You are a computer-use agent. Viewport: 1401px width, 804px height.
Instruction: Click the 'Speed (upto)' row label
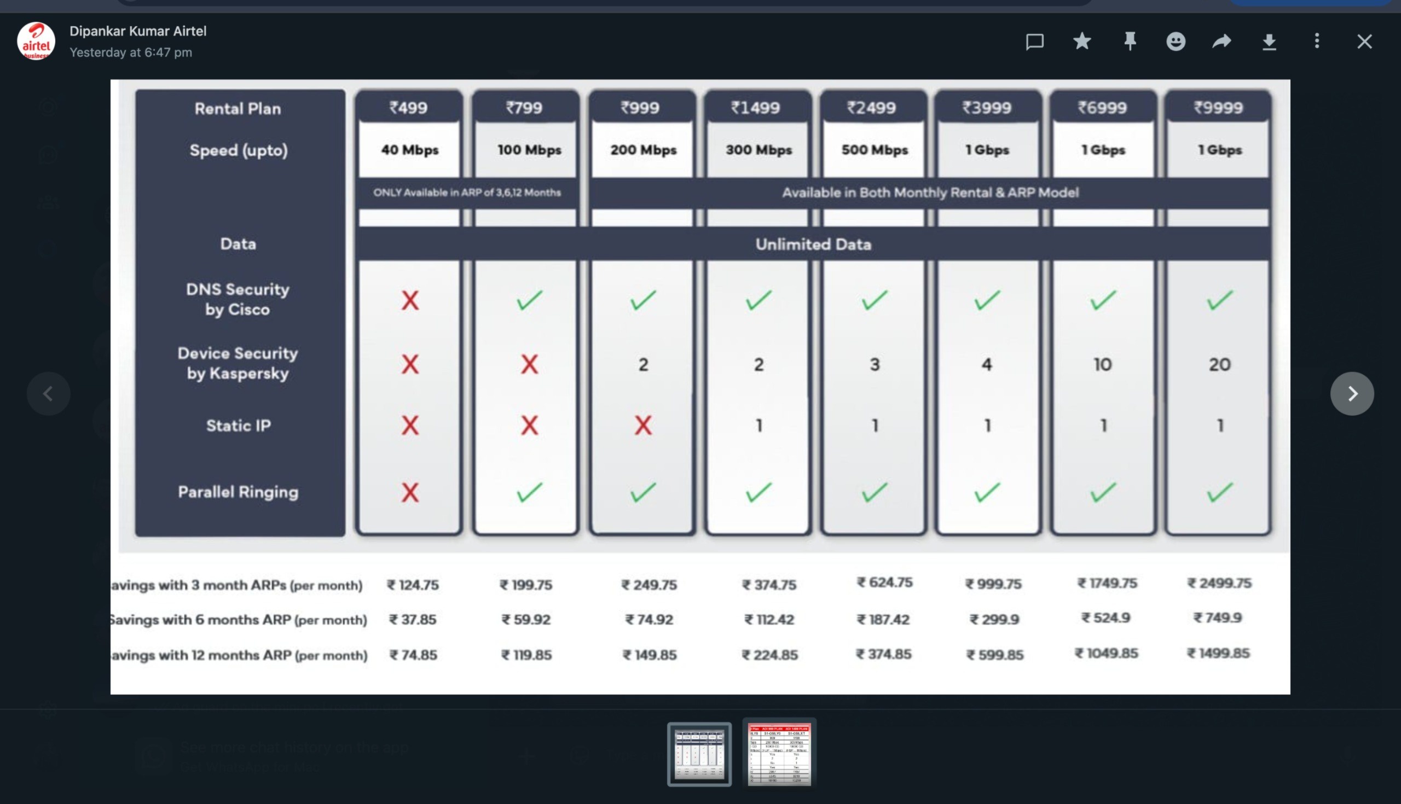click(239, 151)
